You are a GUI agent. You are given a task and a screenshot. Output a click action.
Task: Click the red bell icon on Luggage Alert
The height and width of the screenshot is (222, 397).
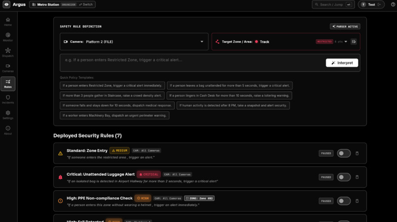pos(60,177)
